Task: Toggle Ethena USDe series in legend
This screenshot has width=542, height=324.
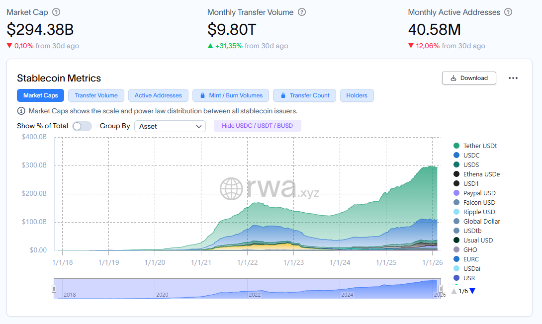Action: coord(476,174)
